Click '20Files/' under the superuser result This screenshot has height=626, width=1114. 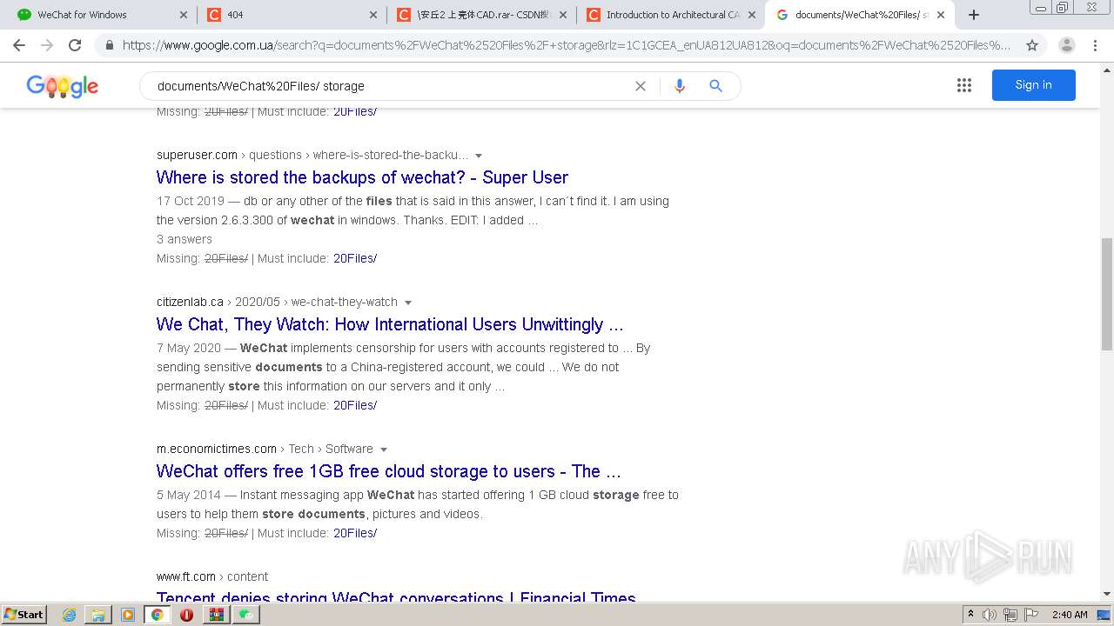tap(355, 258)
